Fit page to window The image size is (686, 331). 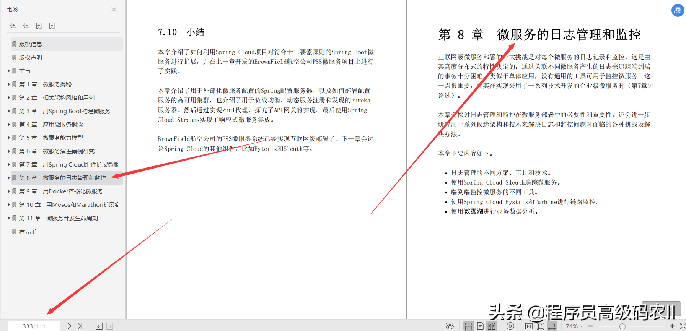(540, 326)
